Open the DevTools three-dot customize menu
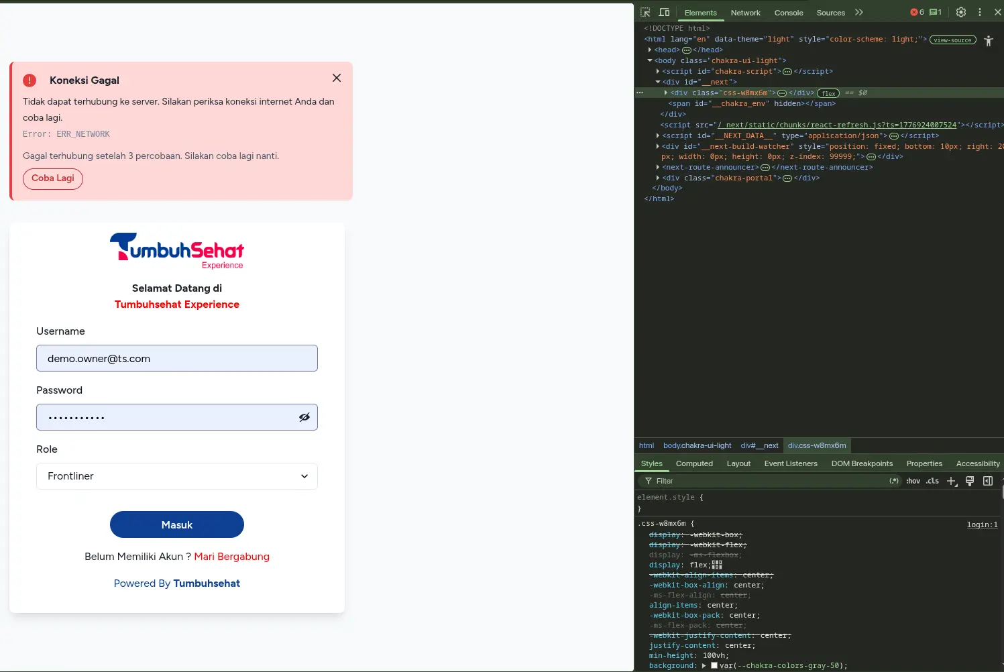 coord(980,12)
